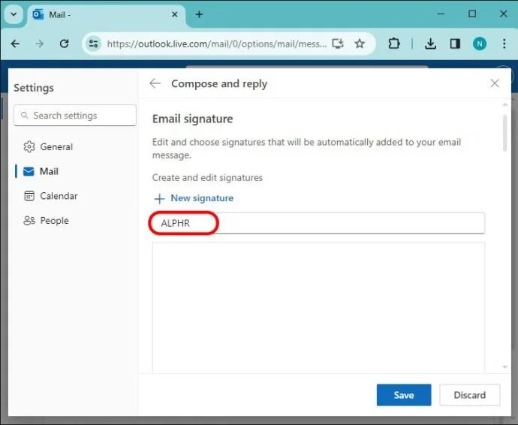Minimize the browser window
The height and width of the screenshot is (425, 518).
[x=441, y=14]
